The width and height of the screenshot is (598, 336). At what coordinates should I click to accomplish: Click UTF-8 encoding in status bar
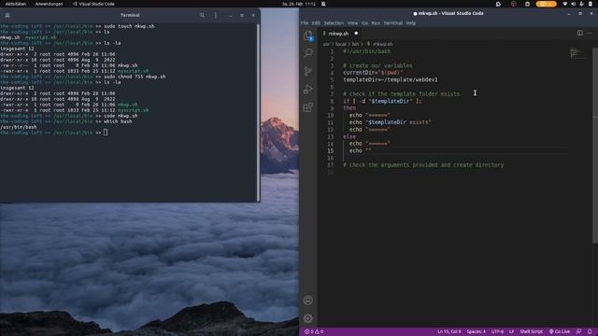pos(497,332)
